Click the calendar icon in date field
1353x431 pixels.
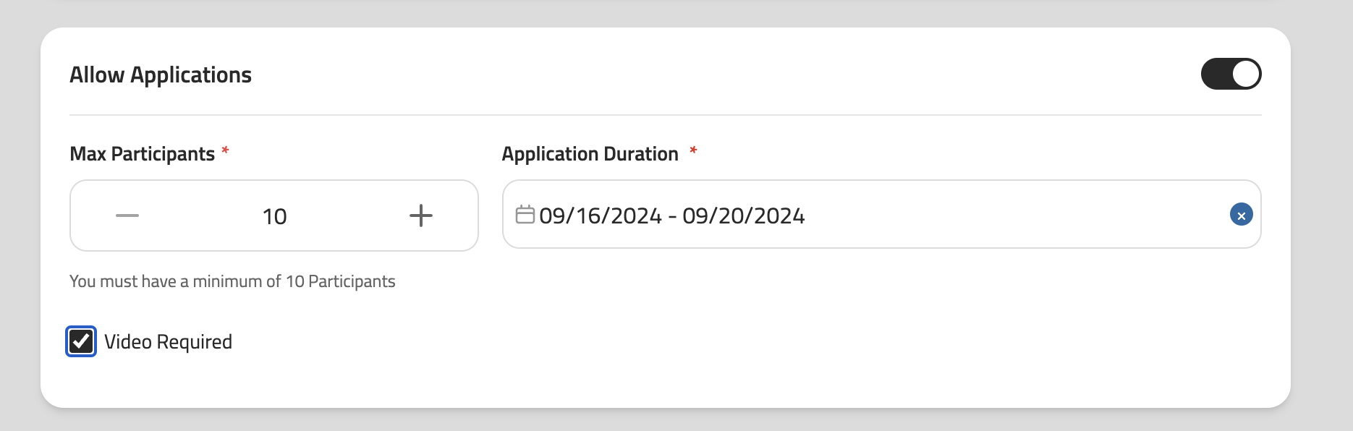tap(525, 215)
